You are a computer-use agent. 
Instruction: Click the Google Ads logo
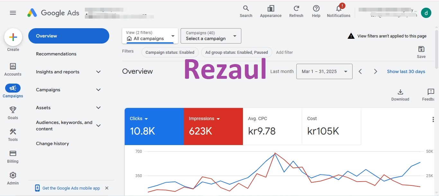(x=53, y=13)
